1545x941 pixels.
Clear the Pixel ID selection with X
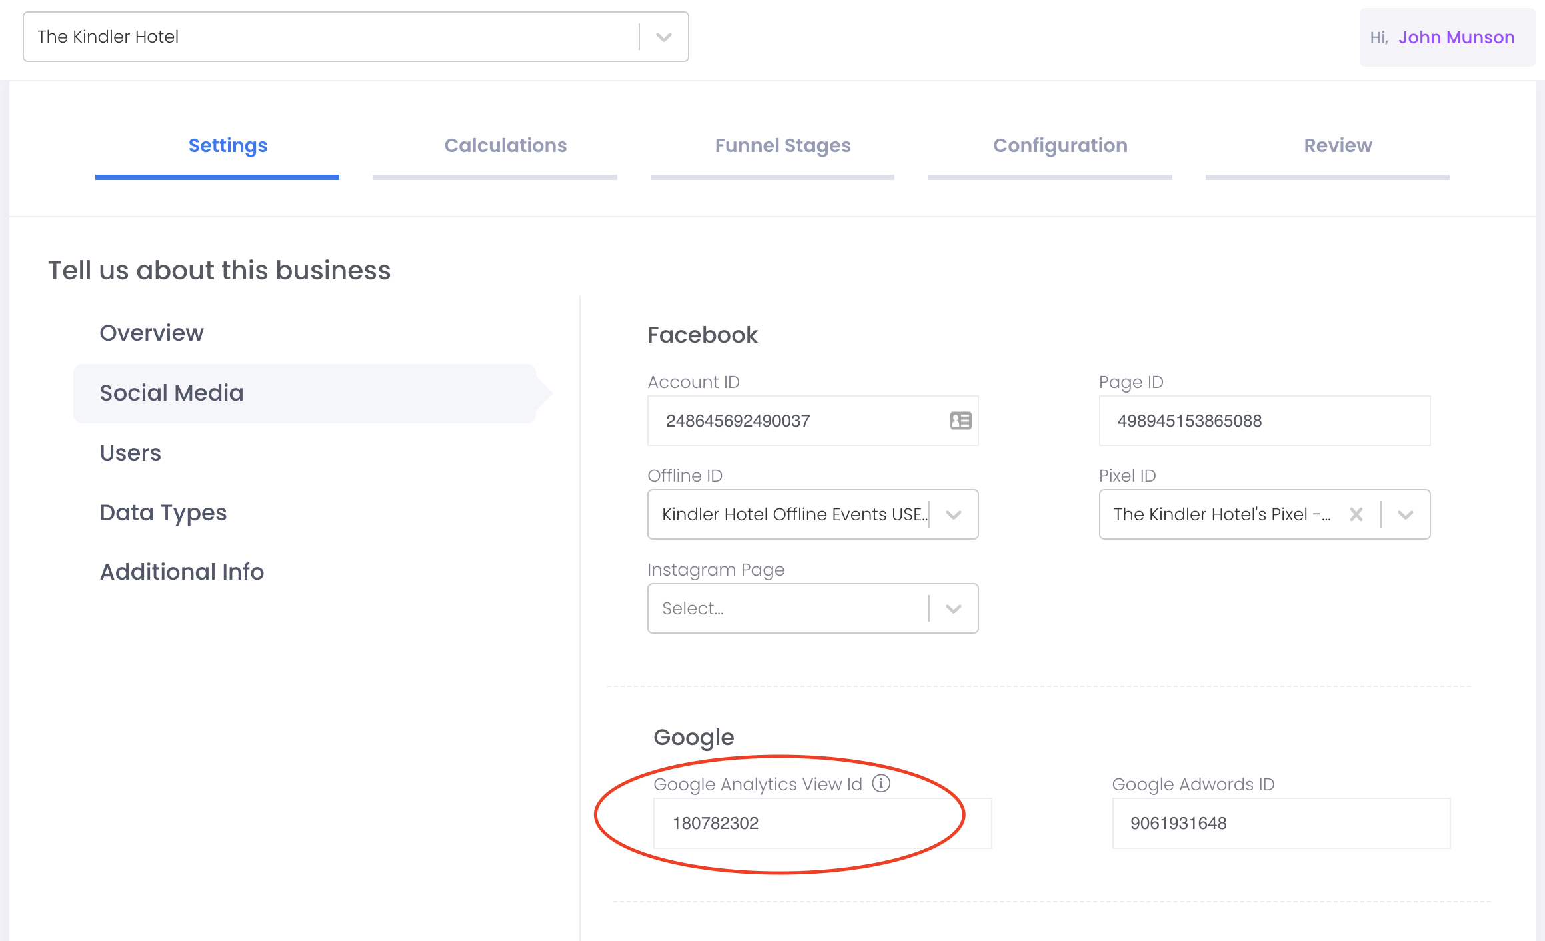point(1356,514)
